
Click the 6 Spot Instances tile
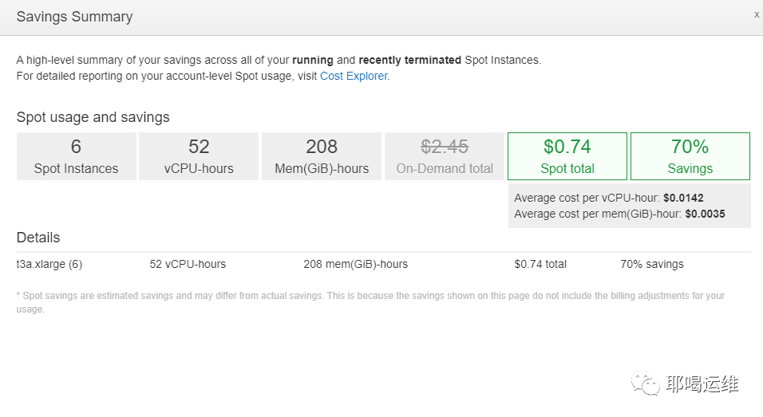pos(76,156)
